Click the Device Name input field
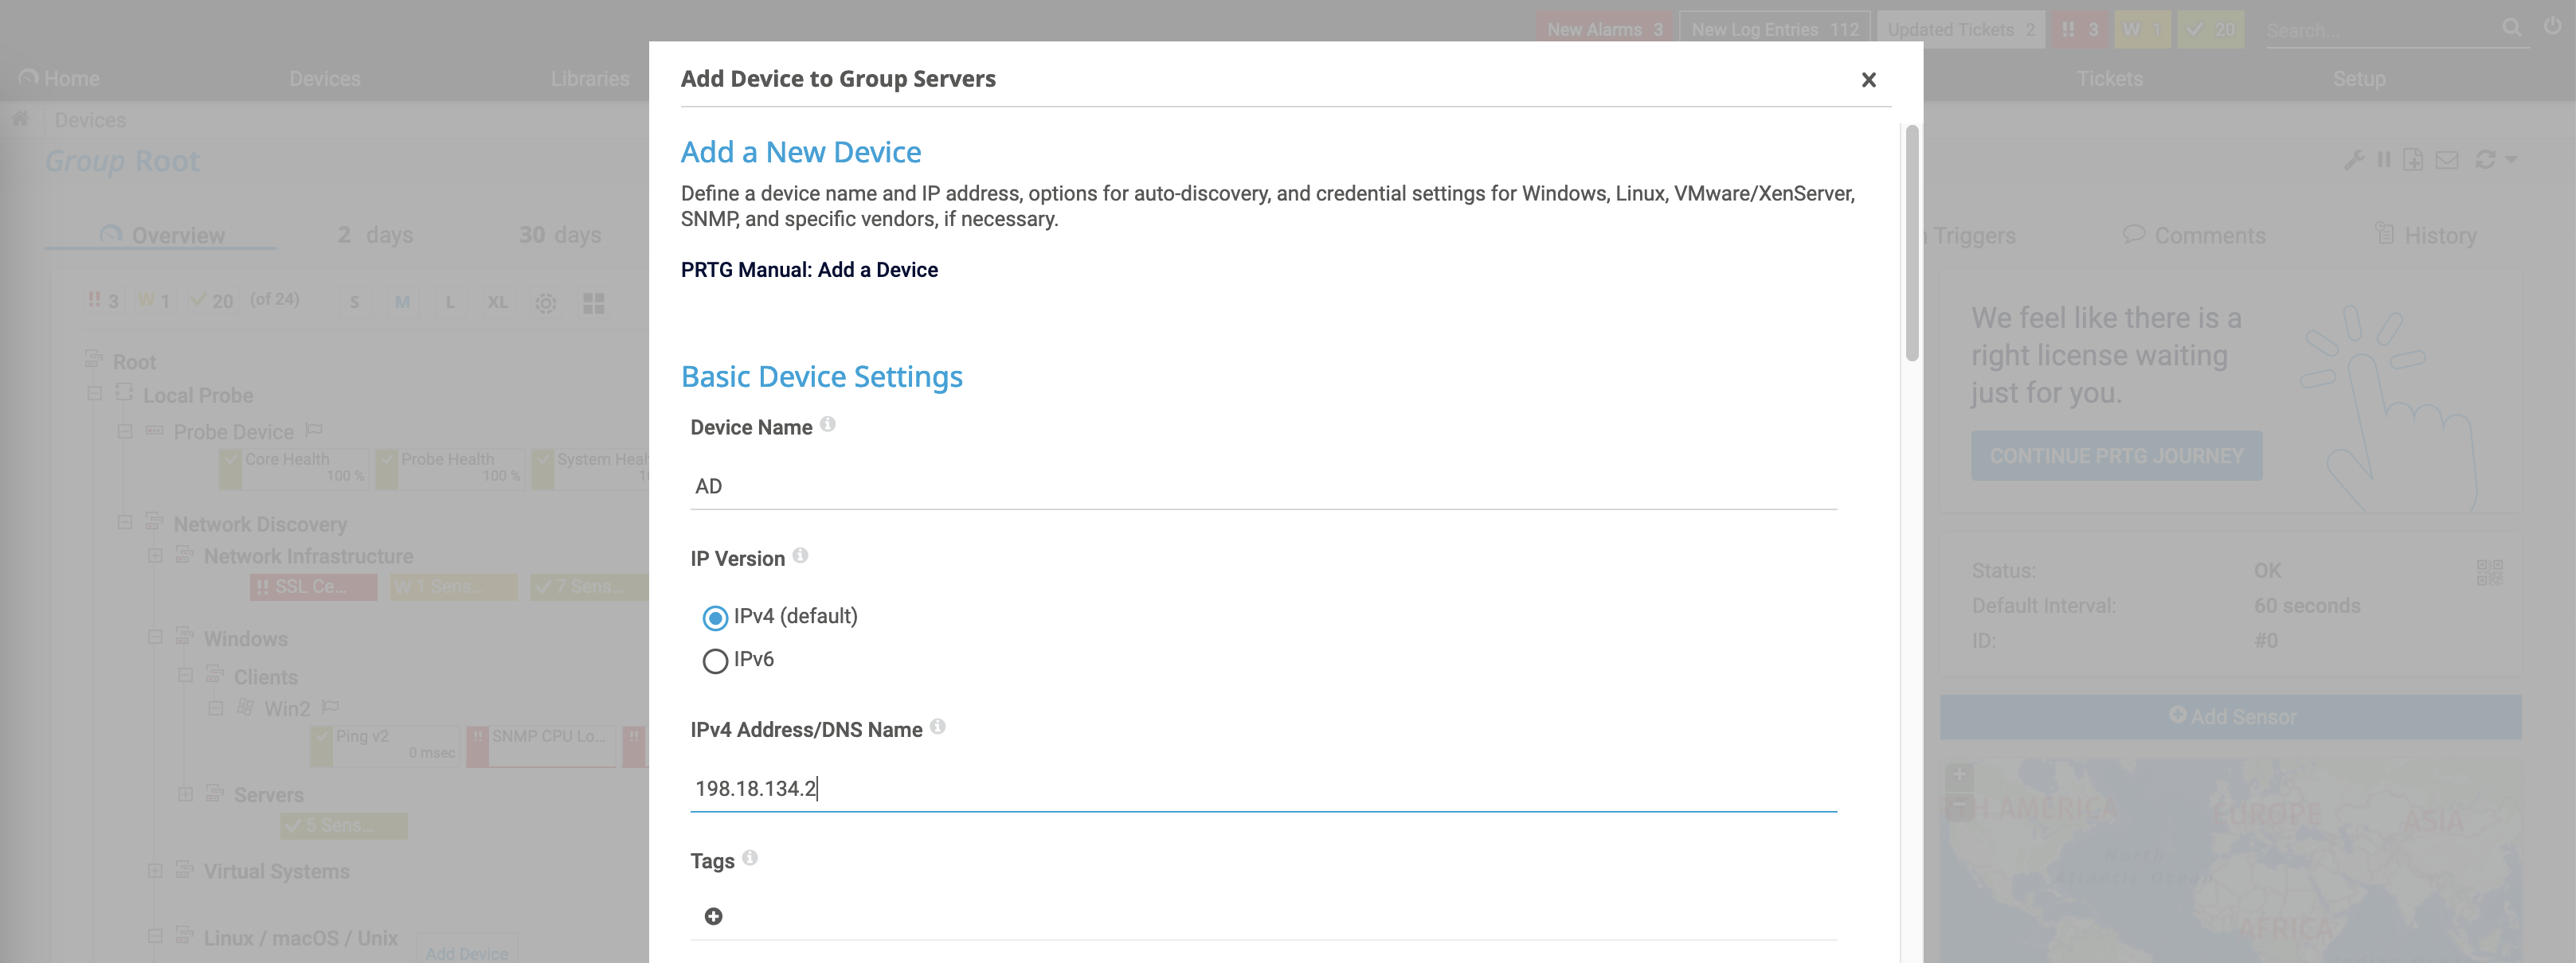The height and width of the screenshot is (963, 2576). (x=1262, y=486)
